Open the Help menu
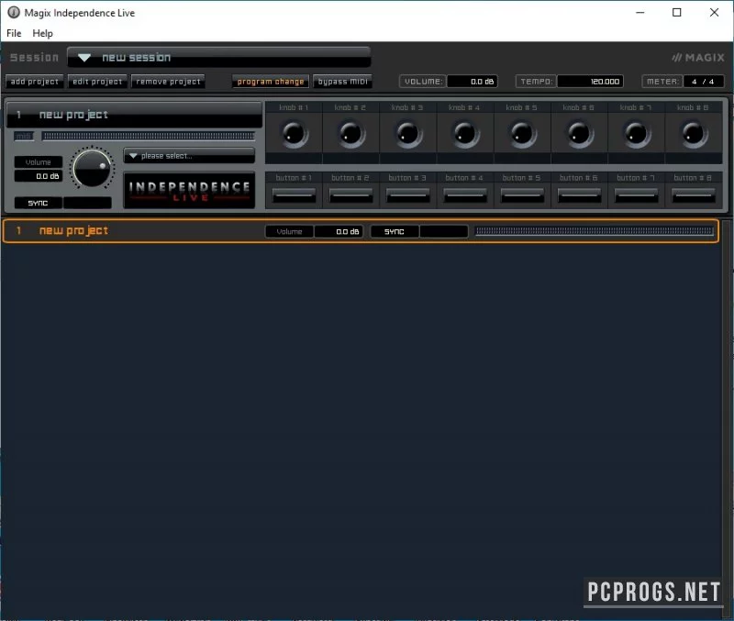This screenshot has height=621, width=734. point(42,33)
